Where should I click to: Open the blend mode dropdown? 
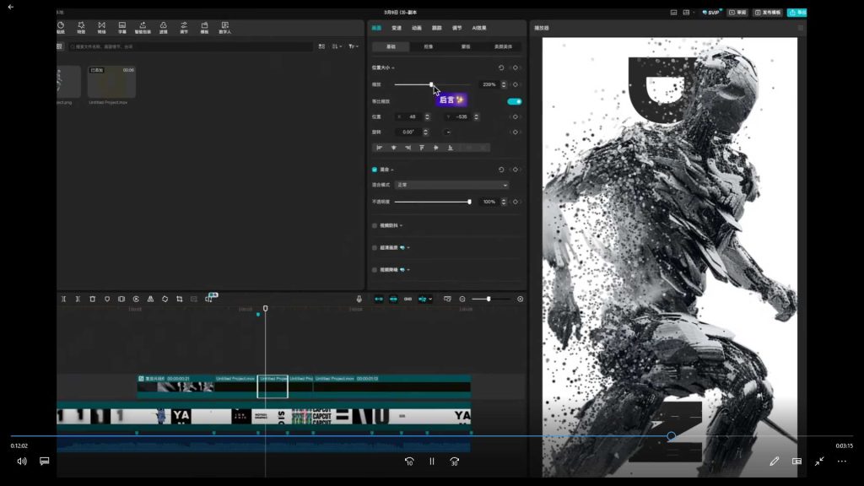pyautogui.click(x=451, y=185)
